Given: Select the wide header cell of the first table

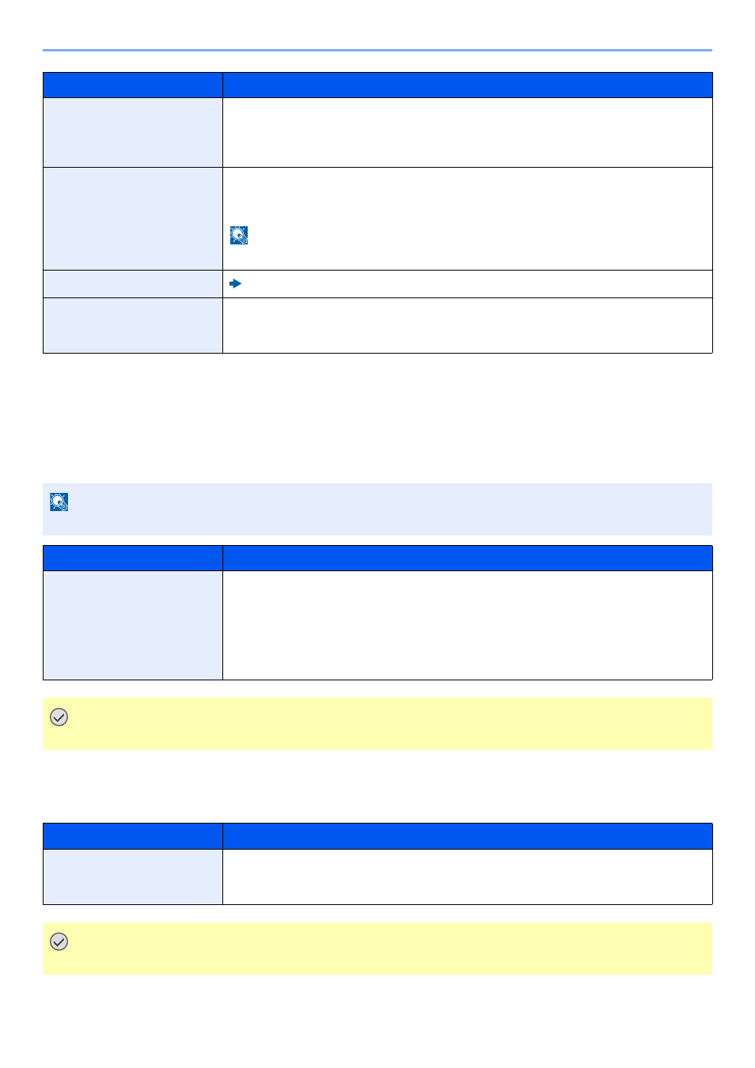Looking at the screenshot, I should 468,85.
